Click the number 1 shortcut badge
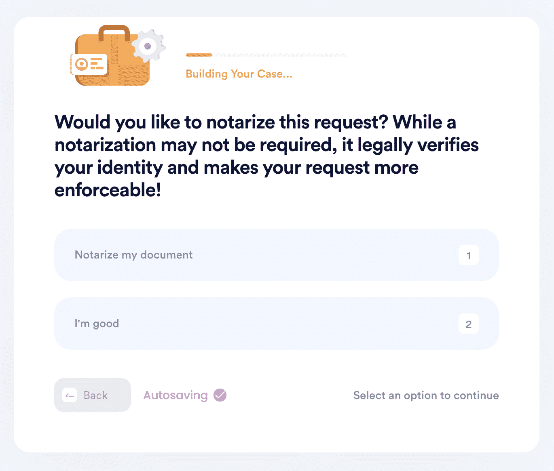This screenshot has height=471, width=554. click(x=469, y=255)
